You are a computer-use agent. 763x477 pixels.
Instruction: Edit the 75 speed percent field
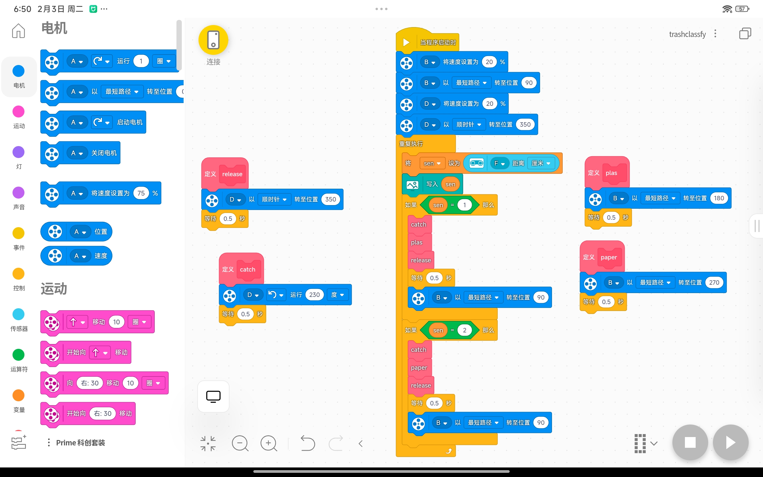(x=141, y=193)
